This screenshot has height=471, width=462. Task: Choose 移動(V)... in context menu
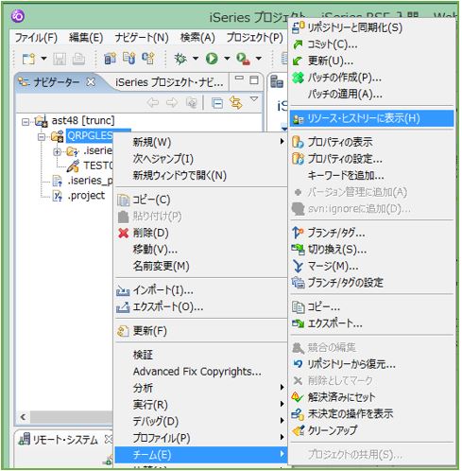pyautogui.click(x=201, y=250)
